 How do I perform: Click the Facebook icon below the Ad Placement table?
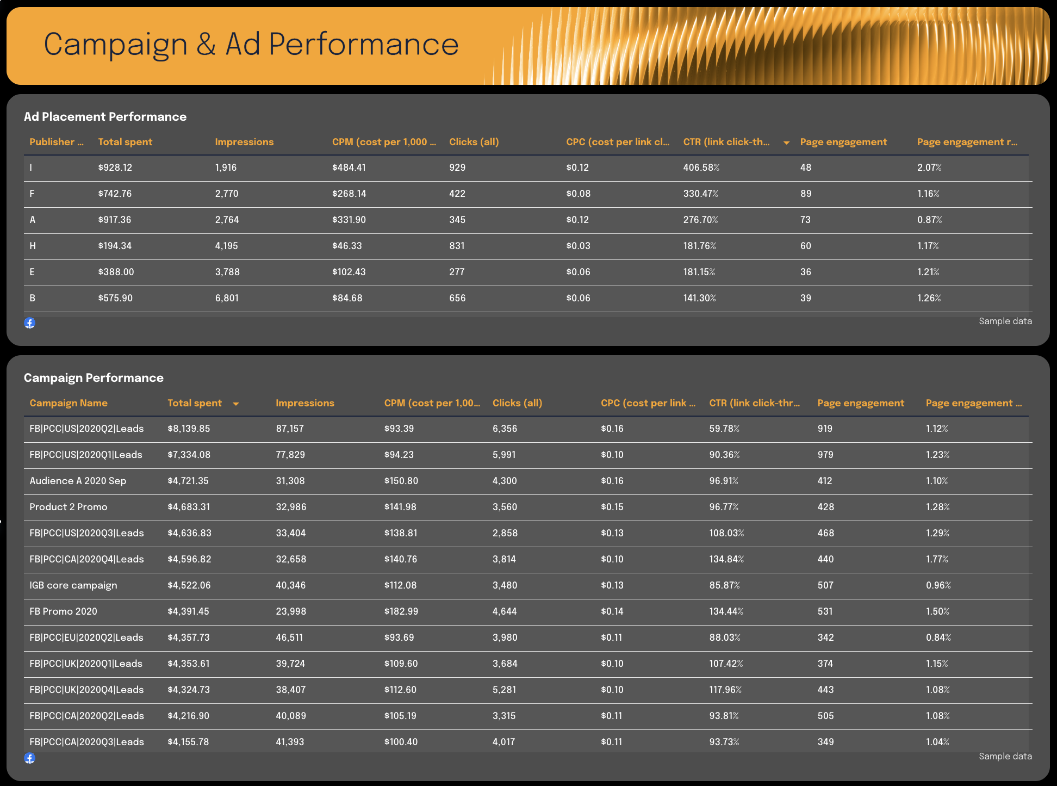click(30, 323)
